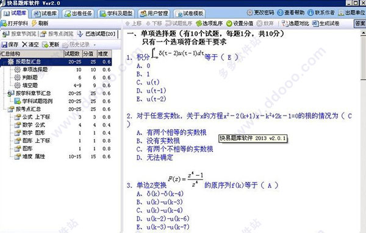This screenshot has width=366, height=233.
Task: Click 生成试卷 generate paper
Action: coord(326,23)
